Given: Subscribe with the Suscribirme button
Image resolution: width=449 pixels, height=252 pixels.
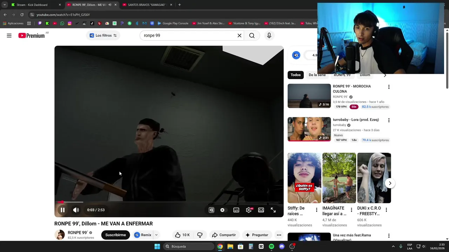Looking at the screenshot, I should (115, 235).
